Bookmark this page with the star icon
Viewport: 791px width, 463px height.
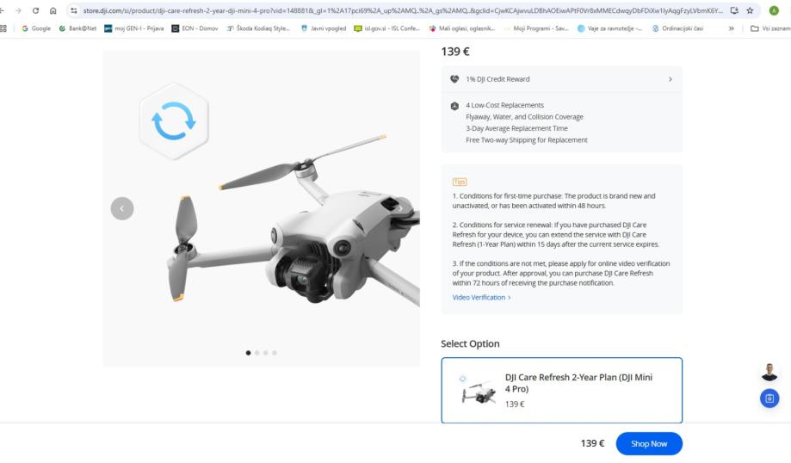[x=748, y=9]
